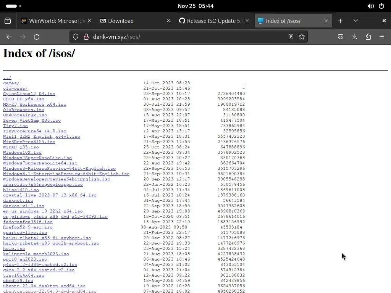The height and width of the screenshot is (293, 391).
Task: View site security lock info
Action: click(86, 37)
